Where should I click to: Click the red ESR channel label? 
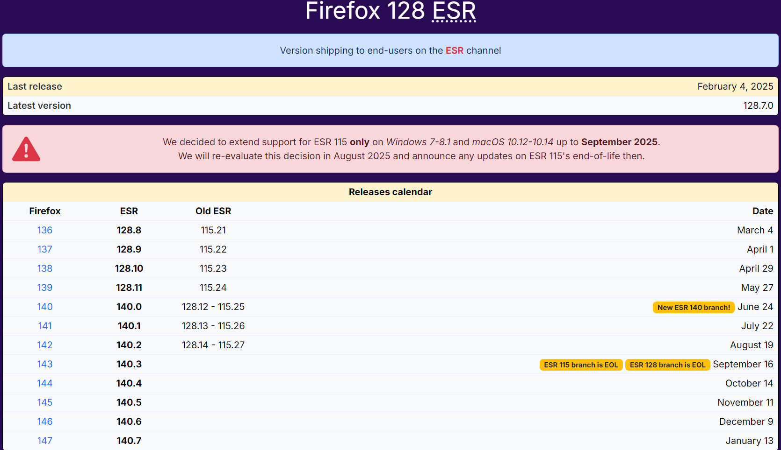point(455,50)
